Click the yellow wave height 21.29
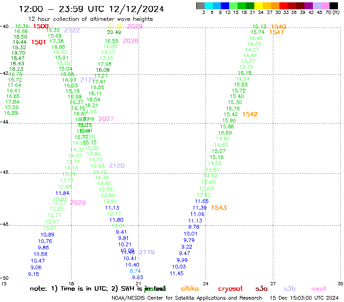The image size is (344, 302). pyautogui.click(x=115, y=26)
